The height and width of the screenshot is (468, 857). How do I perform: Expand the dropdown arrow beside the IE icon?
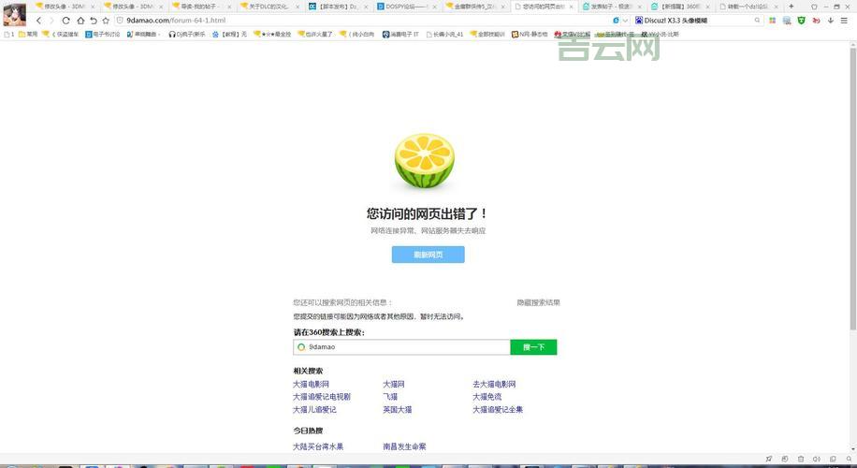point(625,21)
